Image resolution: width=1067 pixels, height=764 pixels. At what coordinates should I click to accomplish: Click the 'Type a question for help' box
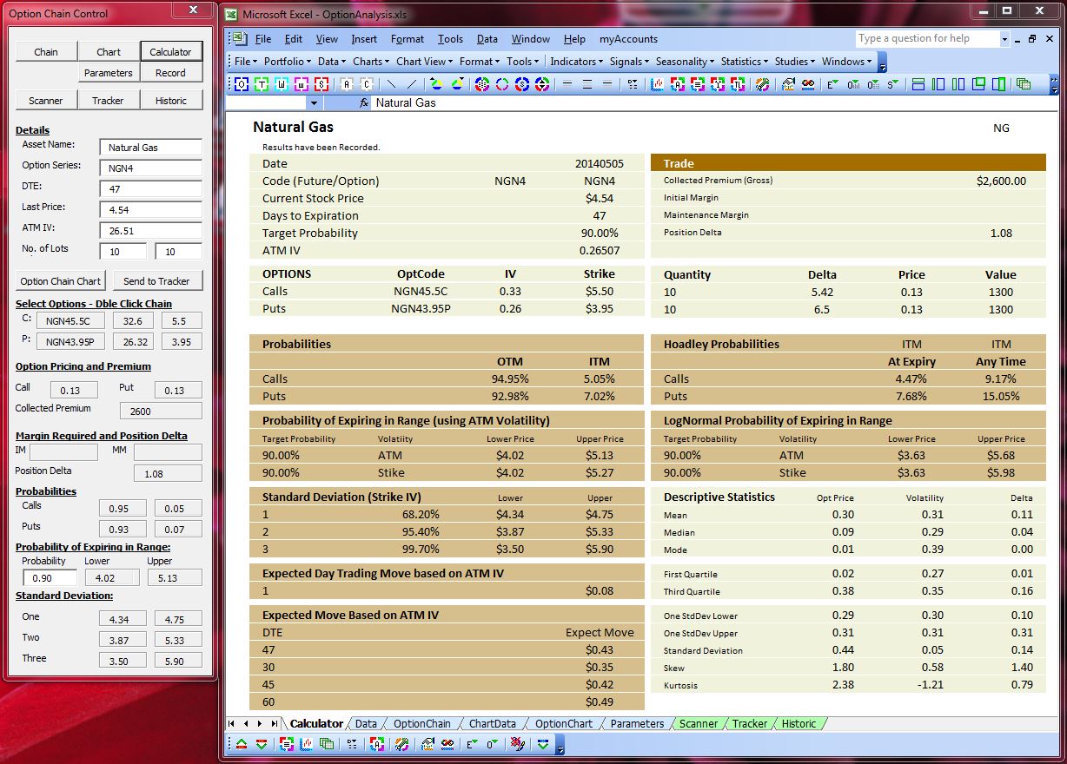927,38
